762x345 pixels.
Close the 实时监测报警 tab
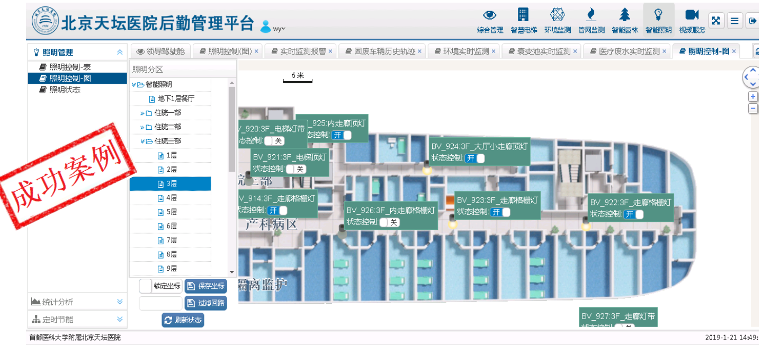330,51
